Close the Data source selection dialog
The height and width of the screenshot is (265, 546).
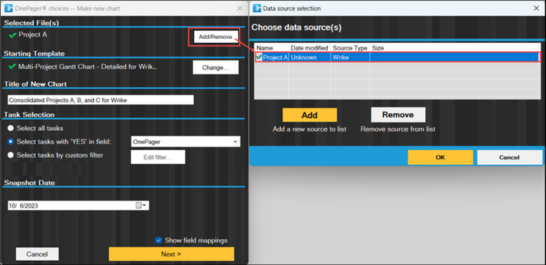(536, 8)
